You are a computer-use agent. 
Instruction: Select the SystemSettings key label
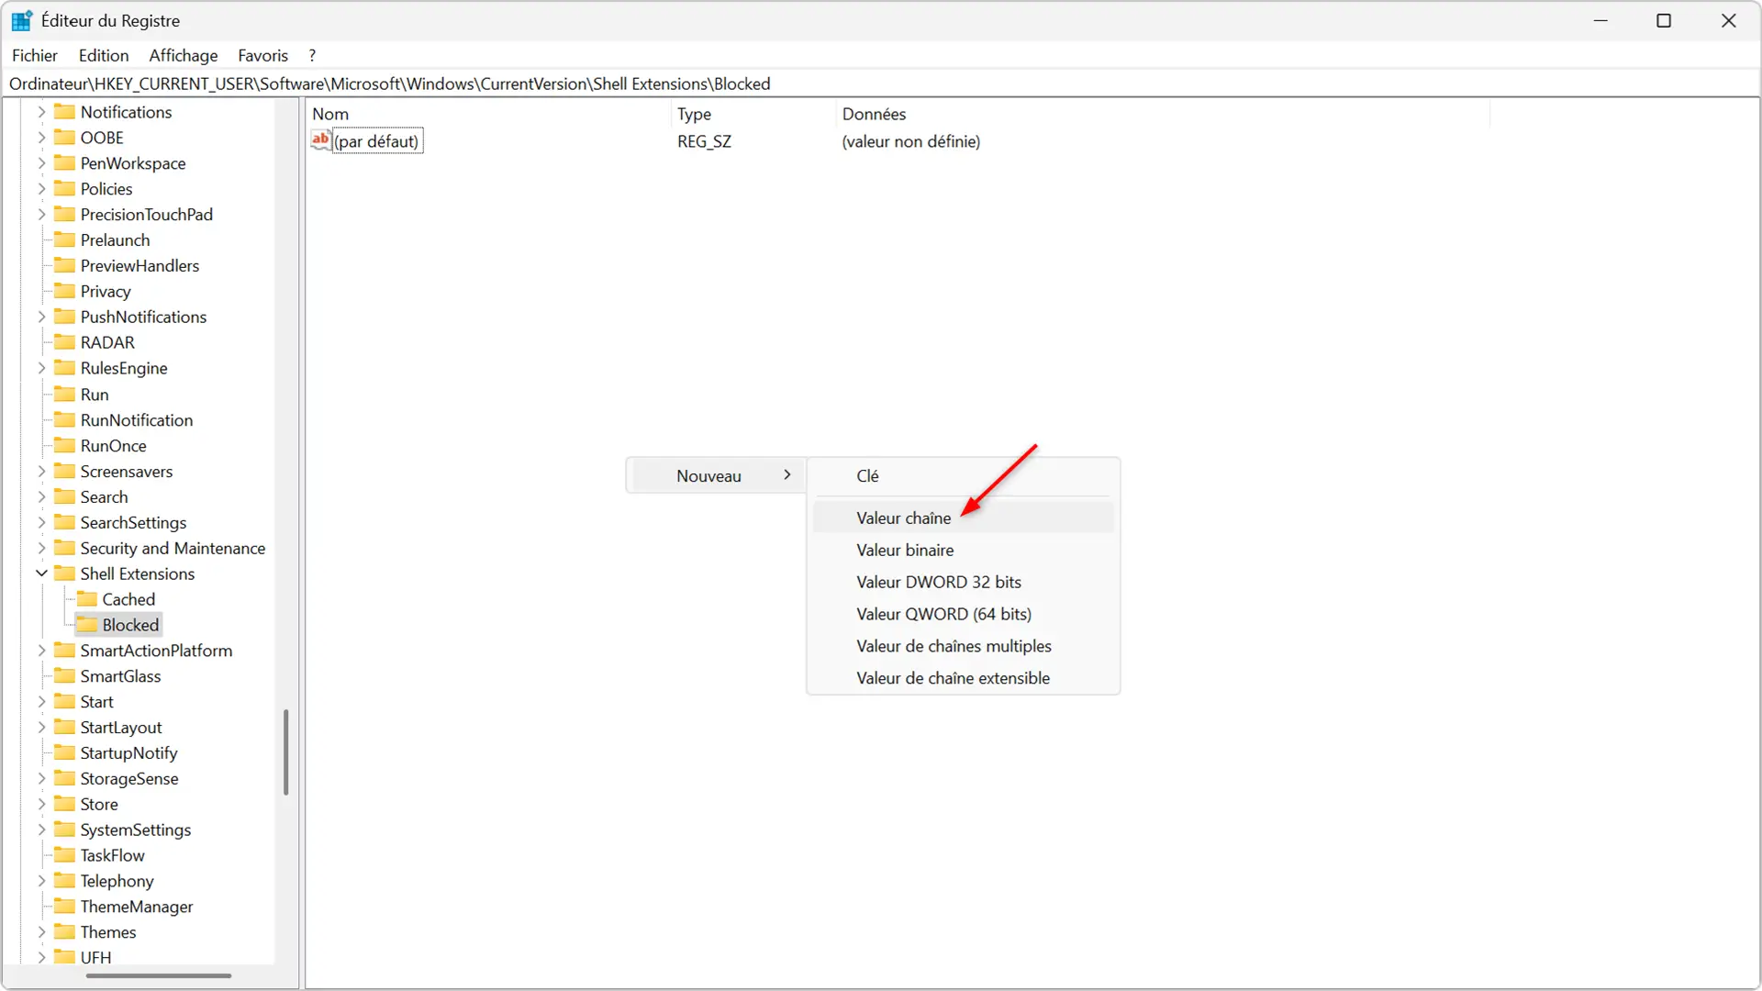[x=136, y=830]
